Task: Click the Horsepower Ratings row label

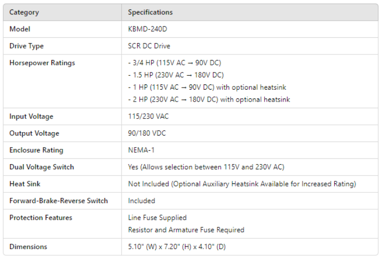Action: click(x=42, y=63)
